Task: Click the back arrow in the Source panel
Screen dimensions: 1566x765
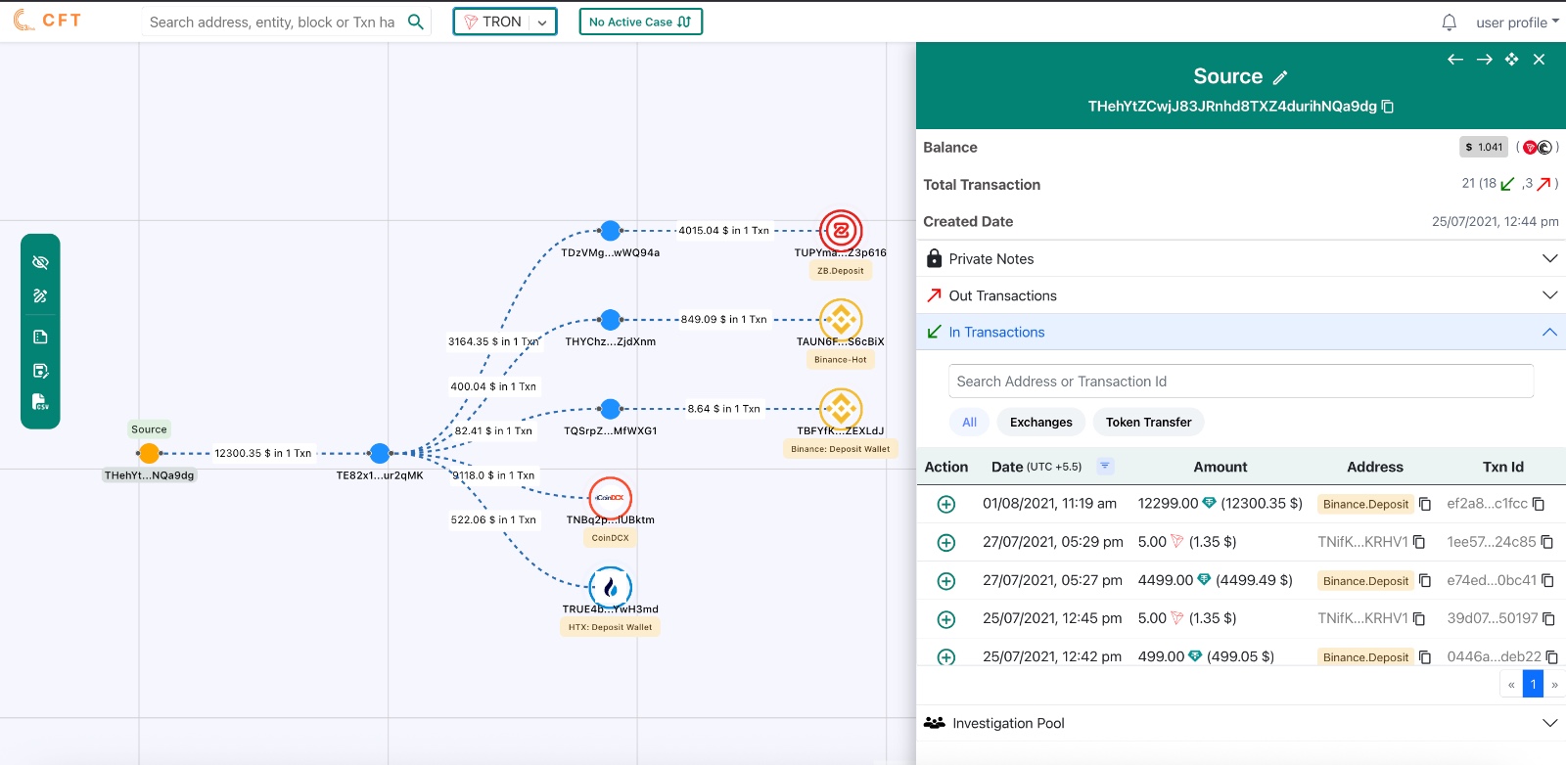Action: pyautogui.click(x=1455, y=60)
